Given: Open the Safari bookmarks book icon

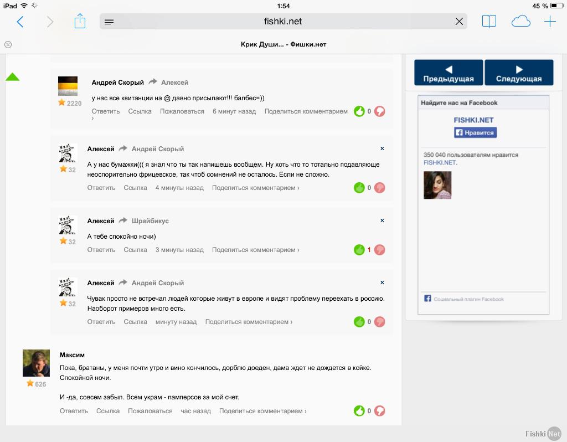Looking at the screenshot, I should pyautogui.click(x=489, y=22).
